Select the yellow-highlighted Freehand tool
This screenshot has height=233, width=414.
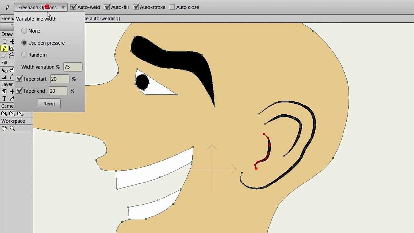point(4,49)
